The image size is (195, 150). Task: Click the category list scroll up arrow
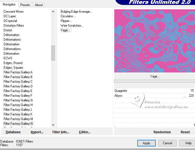tap(53, 12)
